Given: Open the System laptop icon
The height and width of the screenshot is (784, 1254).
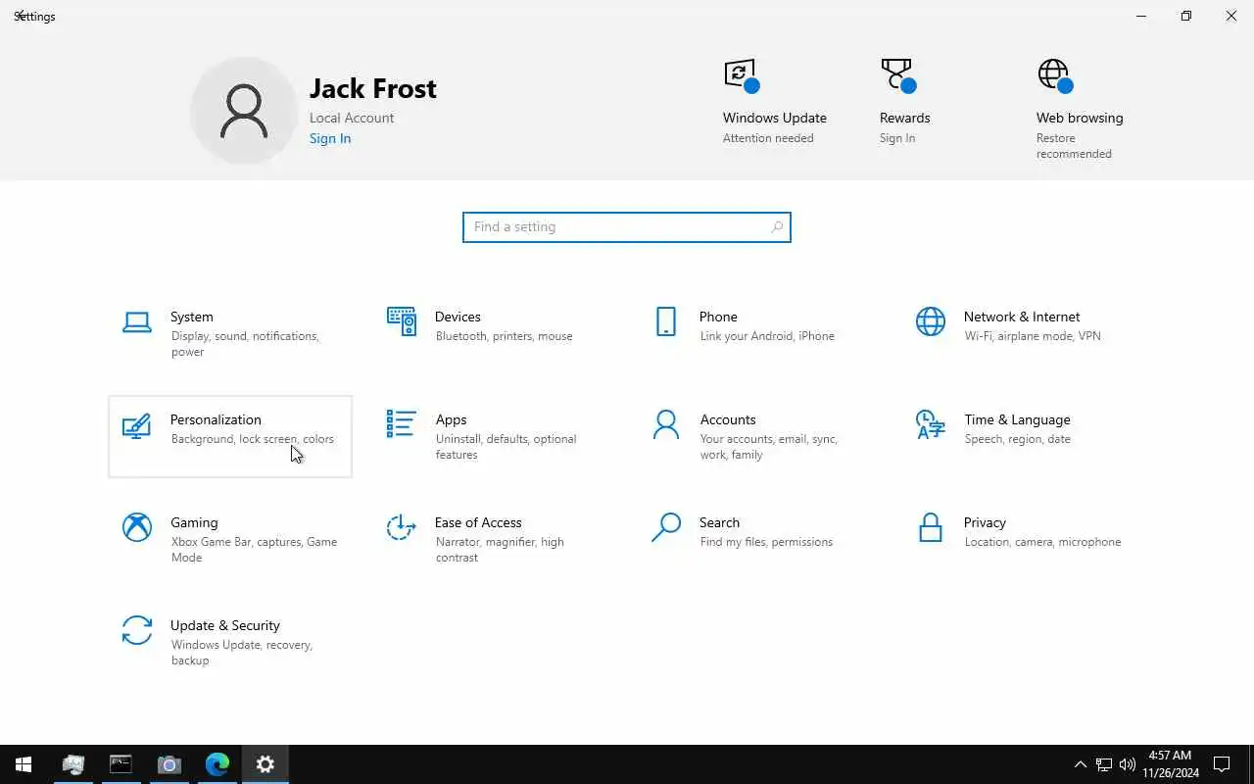Looking at the screenshot, I should (x=137, y=321).
